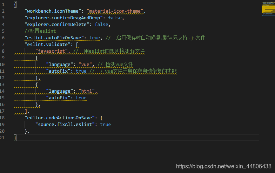Click the "explorer.confirmDelete" key

57,25
